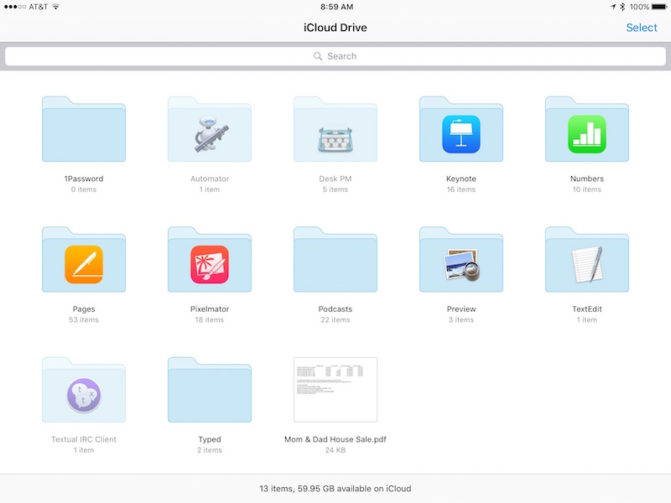This screenshot has width=671, height=503.
Task: Tap the location services arrow icon
Action: click(613, 7)
